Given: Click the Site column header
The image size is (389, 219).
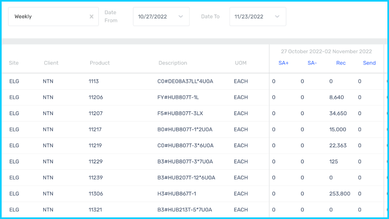Looking at the screenshot, I should (14, 63).
